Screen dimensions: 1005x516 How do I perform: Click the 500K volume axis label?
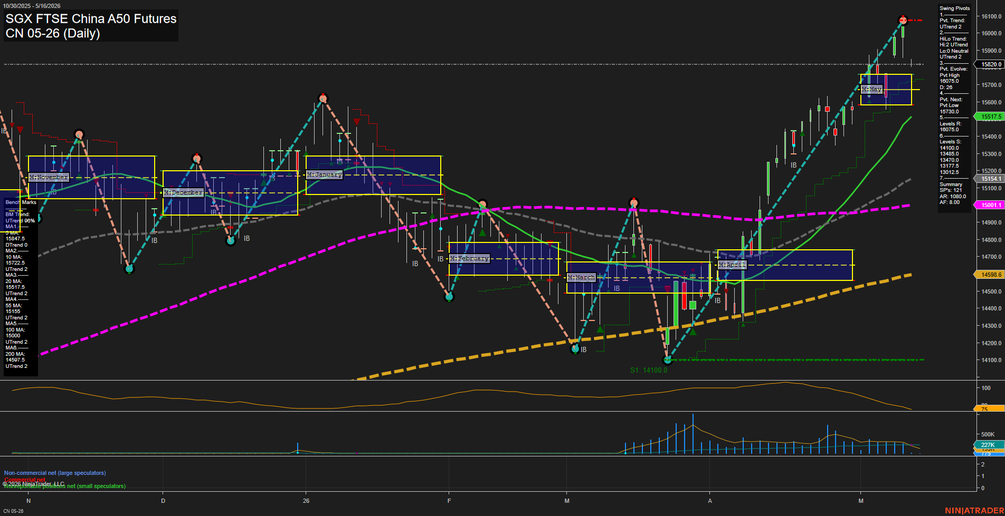[988, 434]
